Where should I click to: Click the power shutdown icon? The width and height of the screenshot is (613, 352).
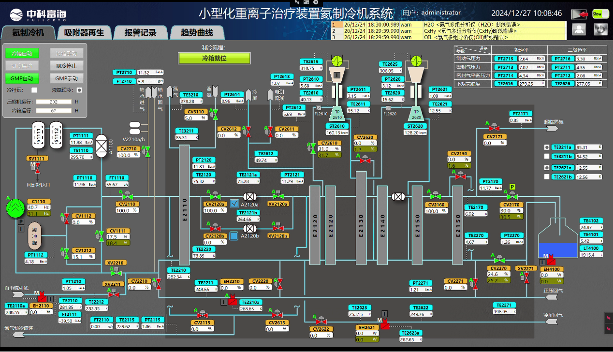coord(600,29)
